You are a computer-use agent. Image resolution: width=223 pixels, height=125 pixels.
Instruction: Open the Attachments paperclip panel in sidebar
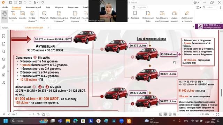pos(4,67)
